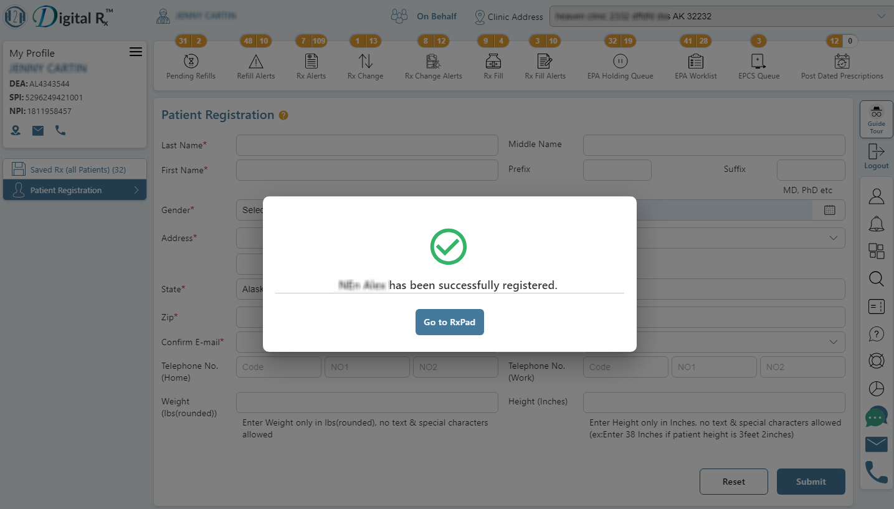Open the Rx Fill icon
The image size is (894, 509).
pyautogui.click(x=493, y=61)
